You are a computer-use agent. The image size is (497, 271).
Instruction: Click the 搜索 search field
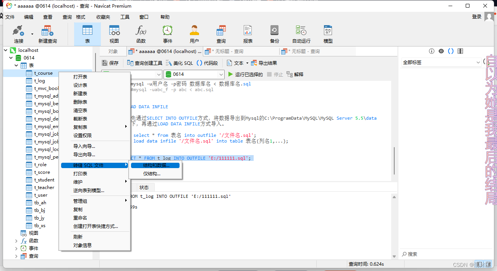click(439, 254)
